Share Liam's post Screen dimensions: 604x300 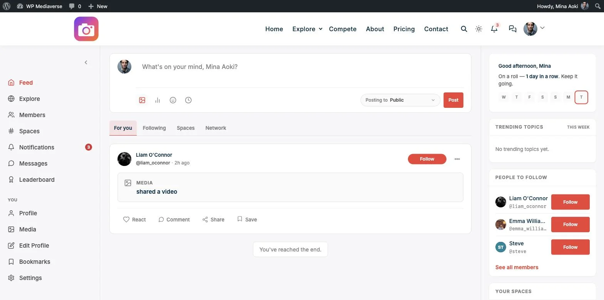click(213, 220)
